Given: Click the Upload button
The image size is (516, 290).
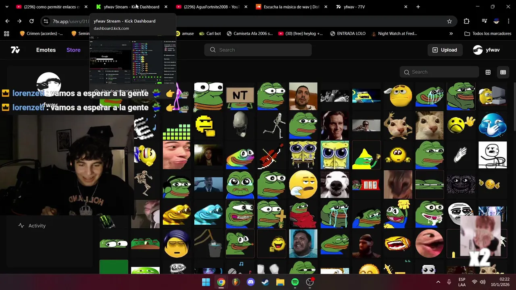Looking at the screenshot, I should coord(445,50).
